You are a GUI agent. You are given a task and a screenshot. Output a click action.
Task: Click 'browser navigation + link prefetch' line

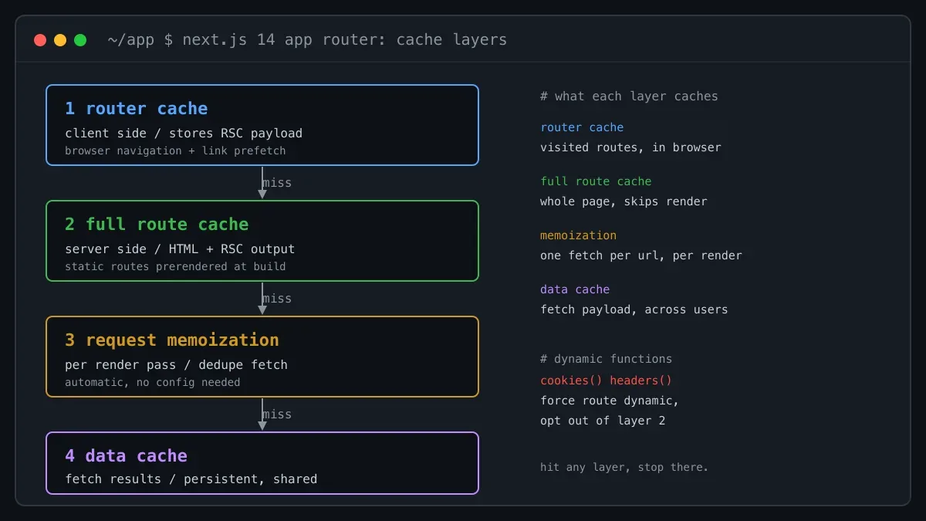point(175,151)
